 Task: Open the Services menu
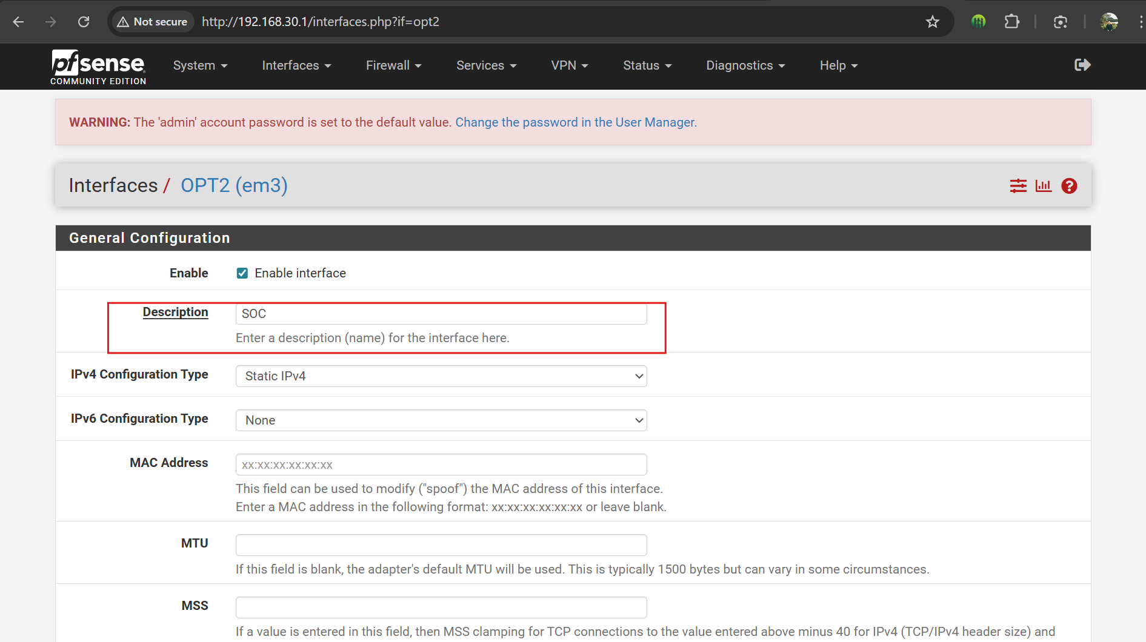point(486,65)
